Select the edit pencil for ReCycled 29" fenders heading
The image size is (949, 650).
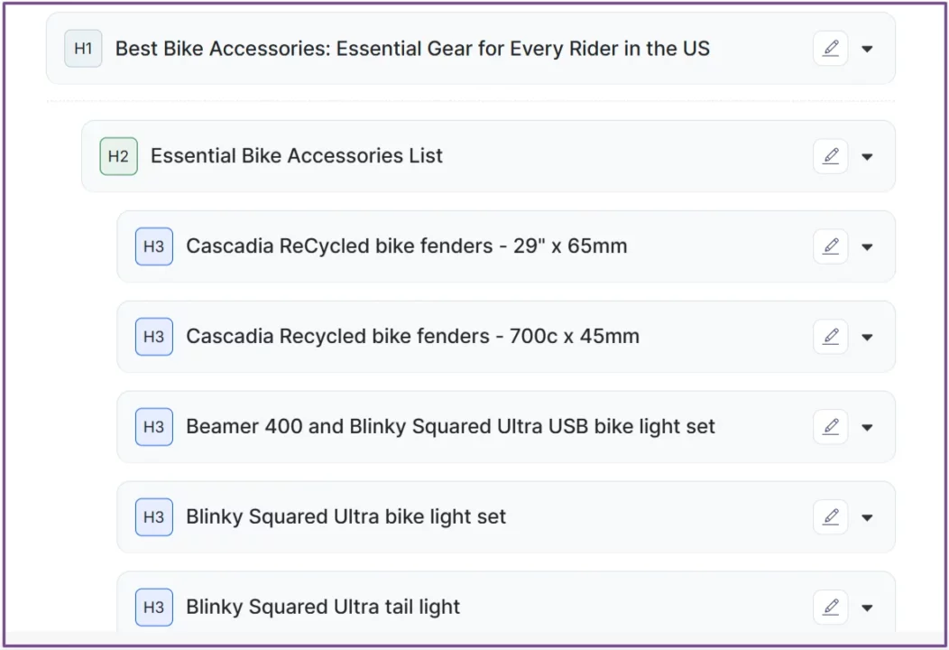830,246
